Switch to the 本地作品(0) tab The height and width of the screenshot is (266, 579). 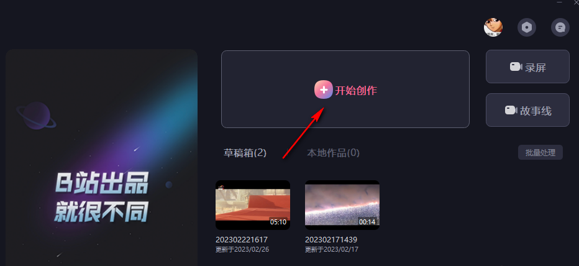333,153
